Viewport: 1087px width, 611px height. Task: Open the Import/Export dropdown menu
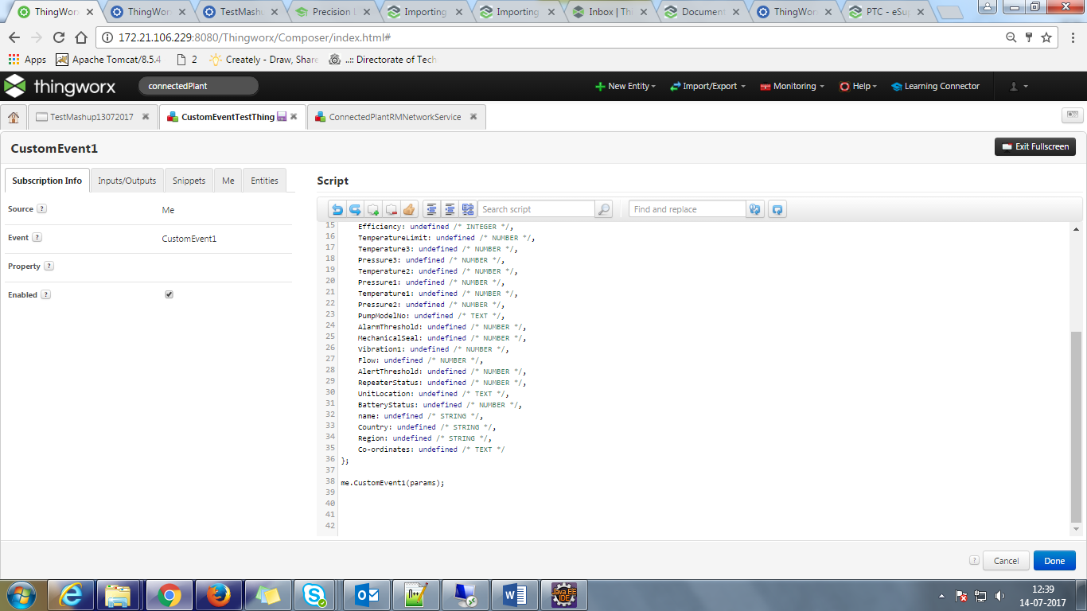(708, 86)
